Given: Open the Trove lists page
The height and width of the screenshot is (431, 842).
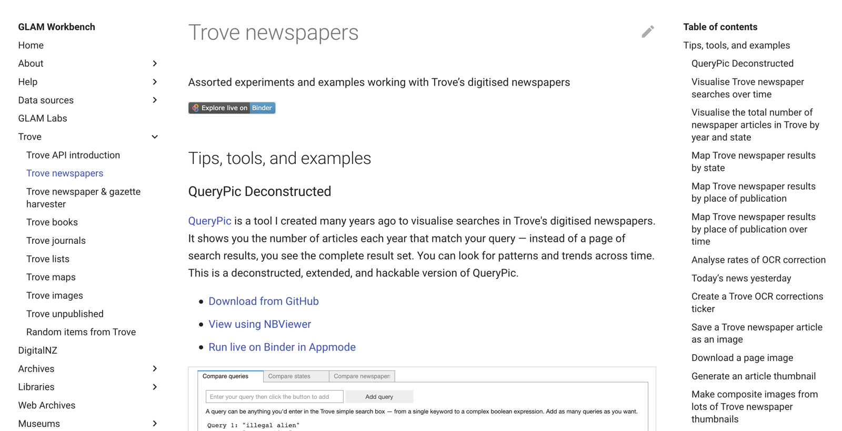Looking at the screenshot, I should [x=48, y=259].
